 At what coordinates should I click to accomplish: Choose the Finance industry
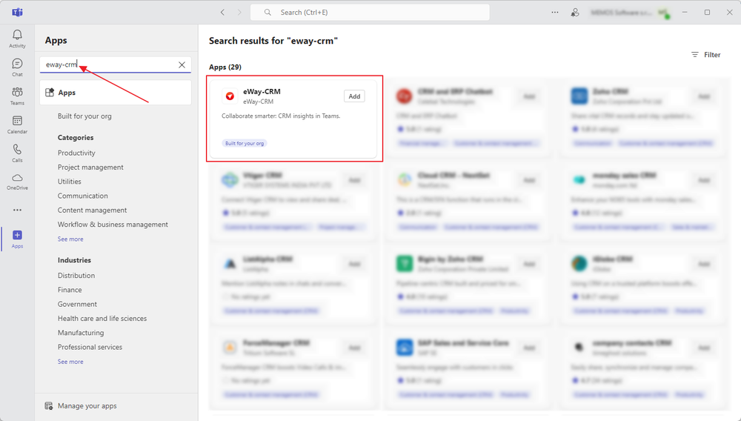(70, 290)
